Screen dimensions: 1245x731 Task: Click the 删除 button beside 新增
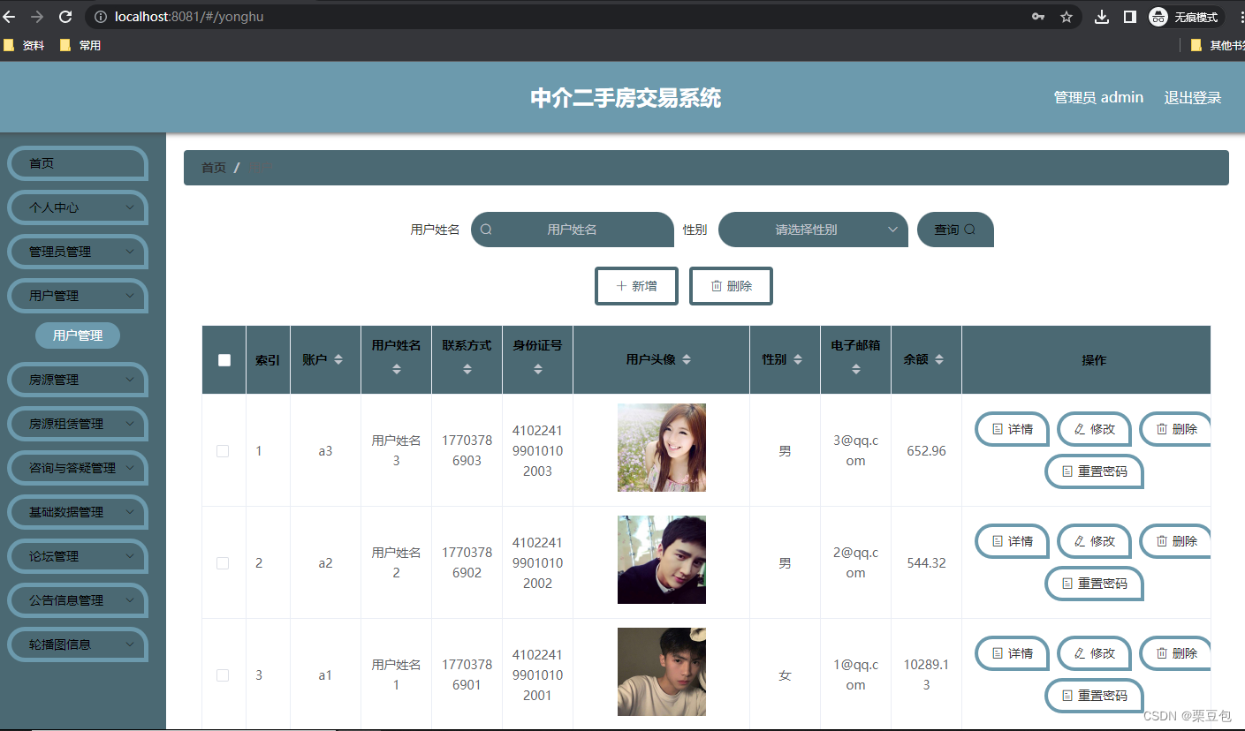click(x=731, y=286)
